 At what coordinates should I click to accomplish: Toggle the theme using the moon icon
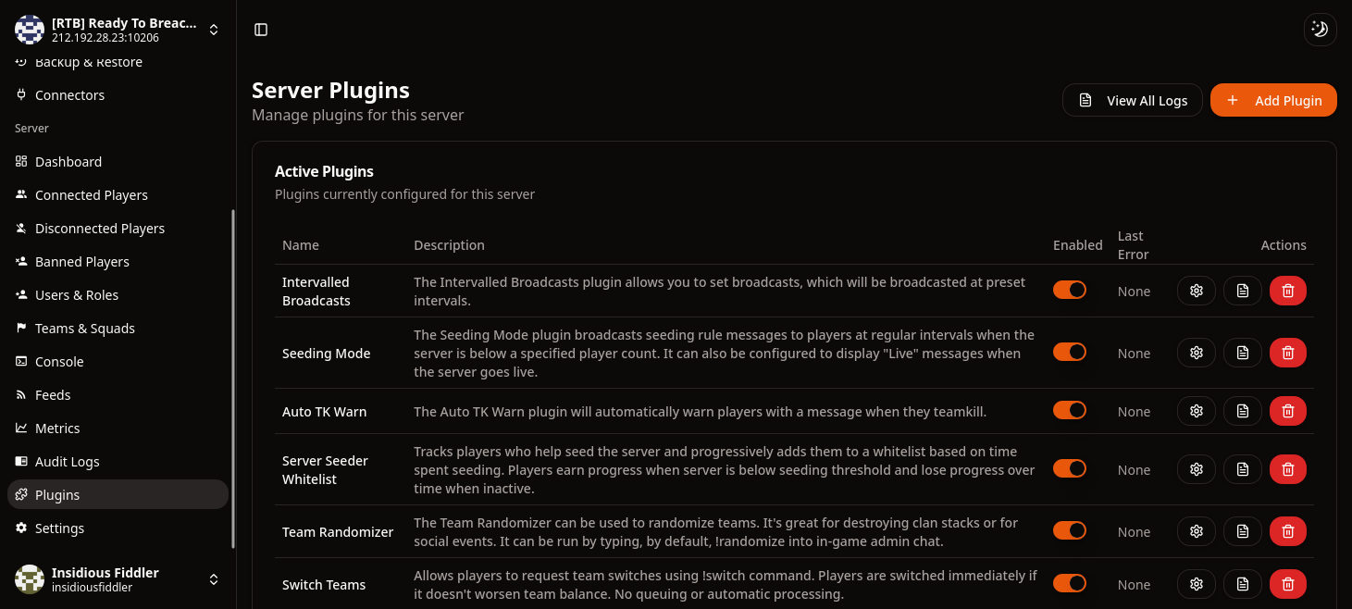coord(1320,29)
